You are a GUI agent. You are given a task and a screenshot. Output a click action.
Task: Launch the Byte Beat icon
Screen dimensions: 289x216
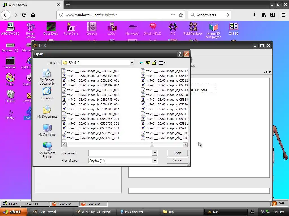tap(51, 29)
